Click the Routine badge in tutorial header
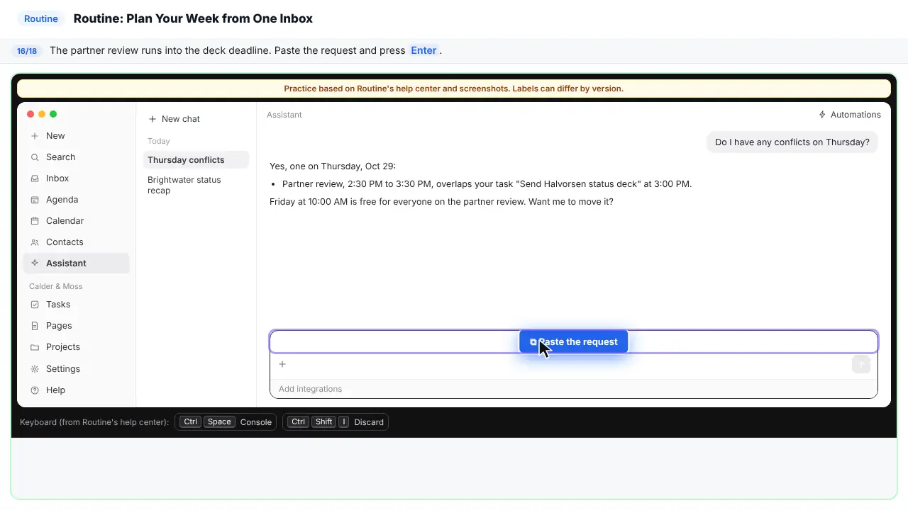 pos(41,19)
